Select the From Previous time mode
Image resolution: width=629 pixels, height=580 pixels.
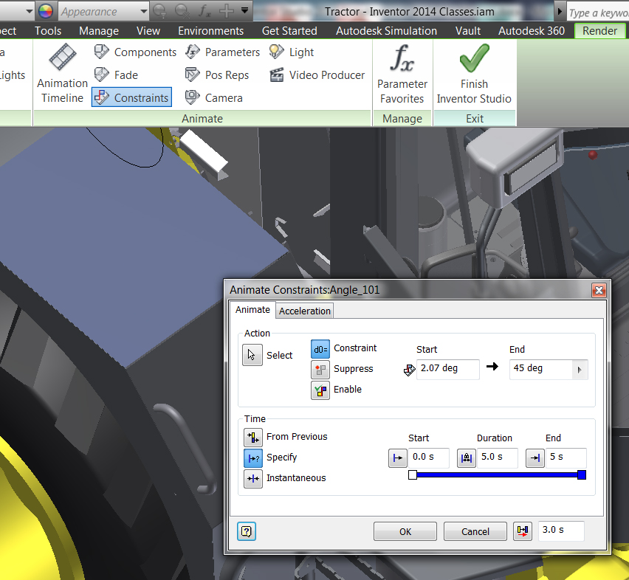coord(252,437)
